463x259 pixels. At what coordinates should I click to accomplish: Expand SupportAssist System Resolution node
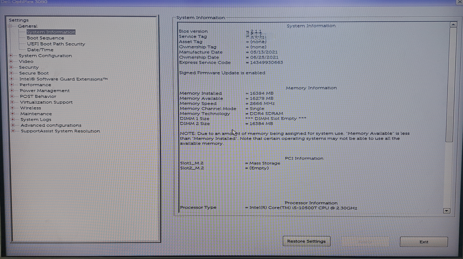tap(13, 131)
